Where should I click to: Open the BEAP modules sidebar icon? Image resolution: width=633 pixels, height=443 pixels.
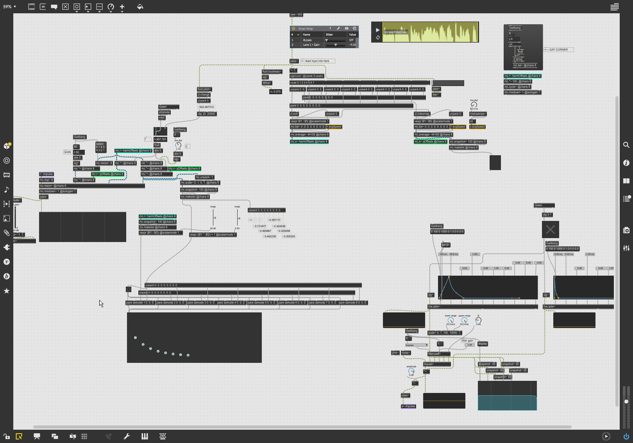pyautogui.click(x=7, y=276)
